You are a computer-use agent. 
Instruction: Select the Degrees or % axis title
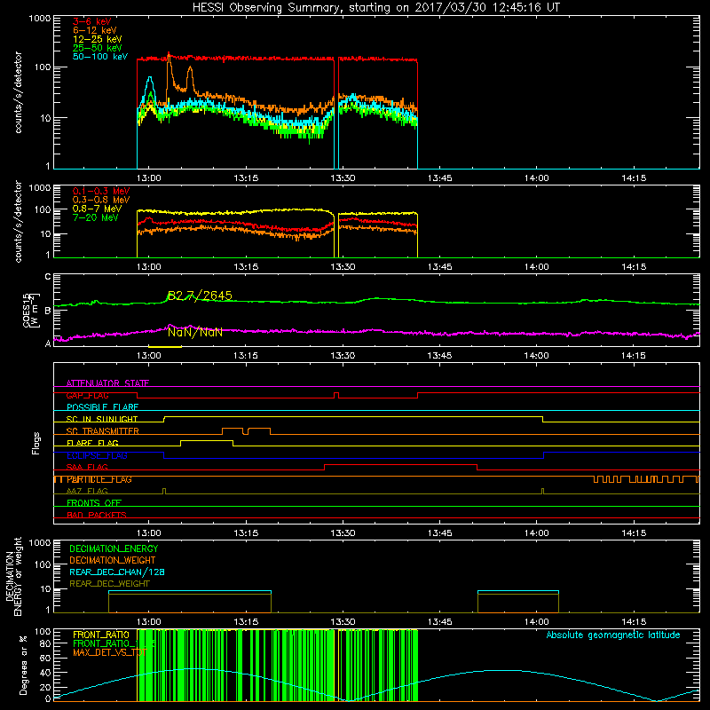(x=23, y=665)
